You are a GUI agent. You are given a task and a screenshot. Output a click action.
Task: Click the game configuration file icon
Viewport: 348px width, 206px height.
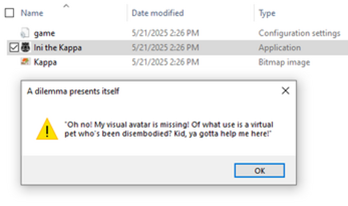tap(25, 34)
